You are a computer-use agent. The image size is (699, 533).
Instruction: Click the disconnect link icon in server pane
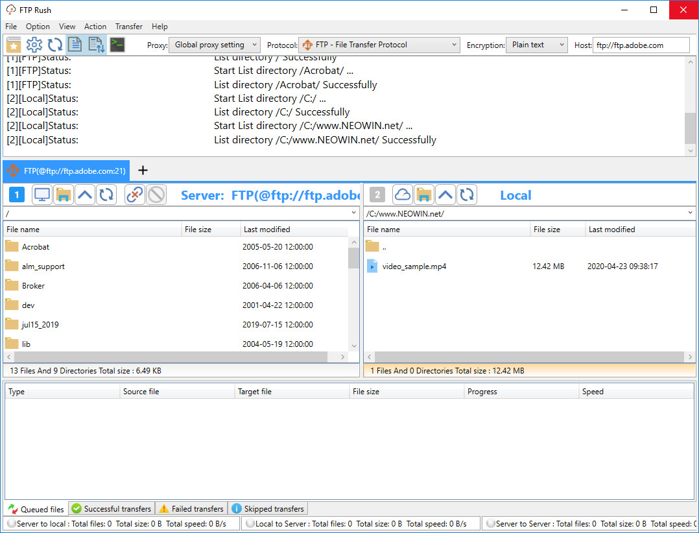point(135,195)
